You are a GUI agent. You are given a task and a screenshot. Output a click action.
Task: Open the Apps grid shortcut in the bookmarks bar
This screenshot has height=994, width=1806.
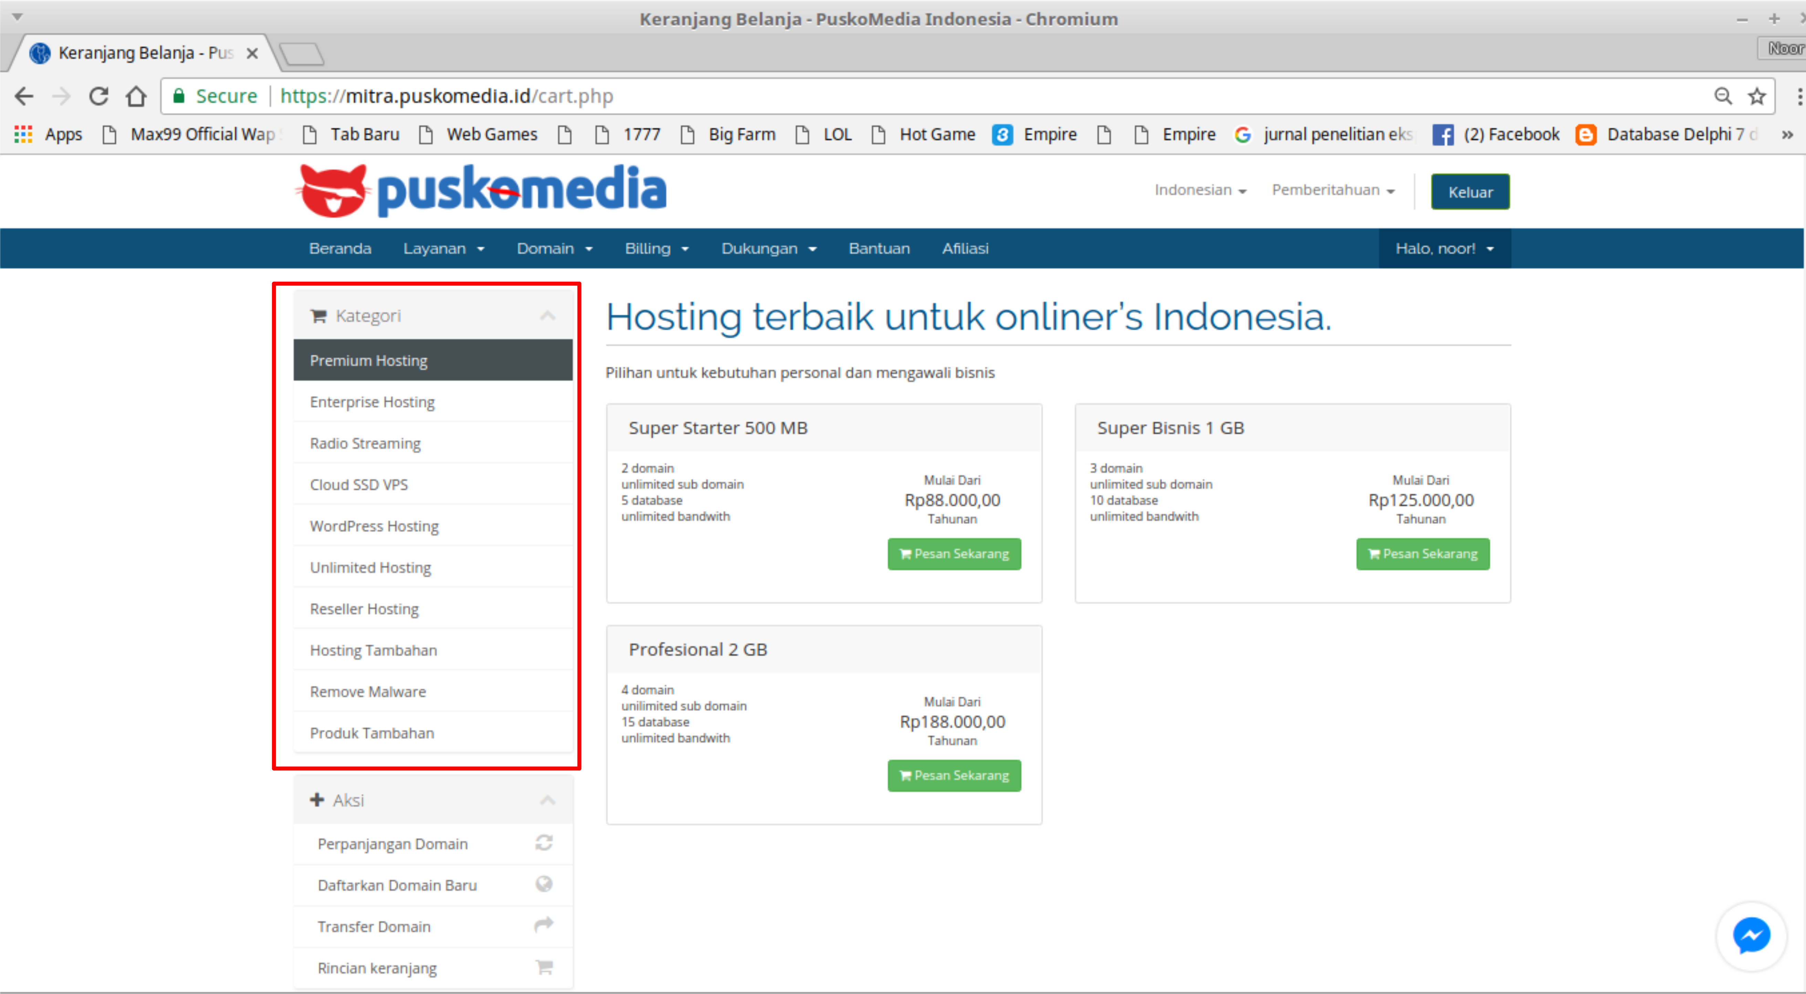pyautogui.click(x=48, y=134)
